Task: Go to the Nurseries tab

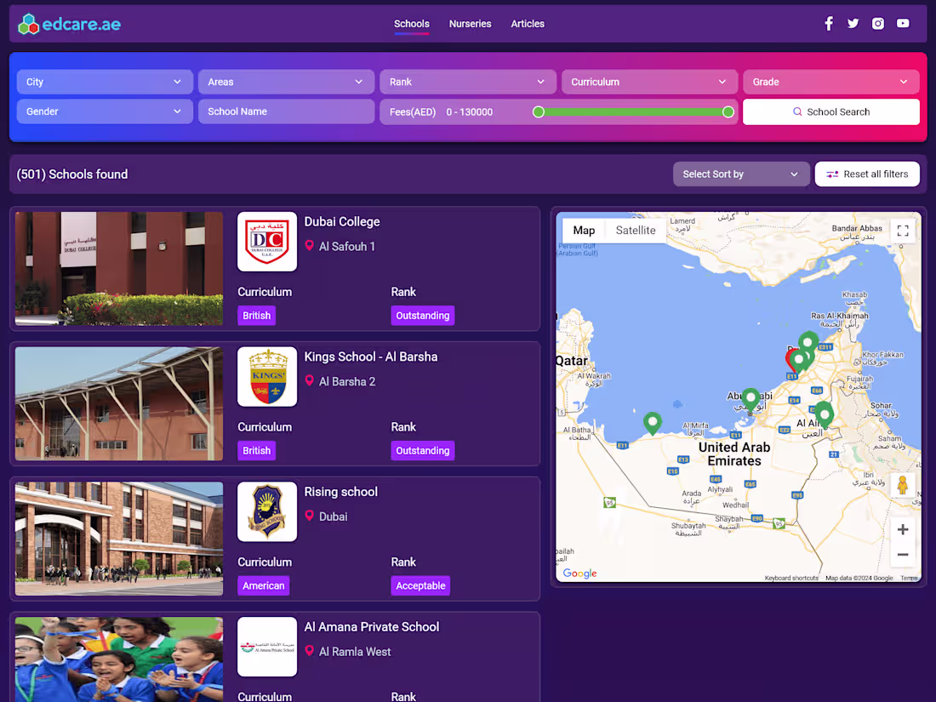Action: 470,24
